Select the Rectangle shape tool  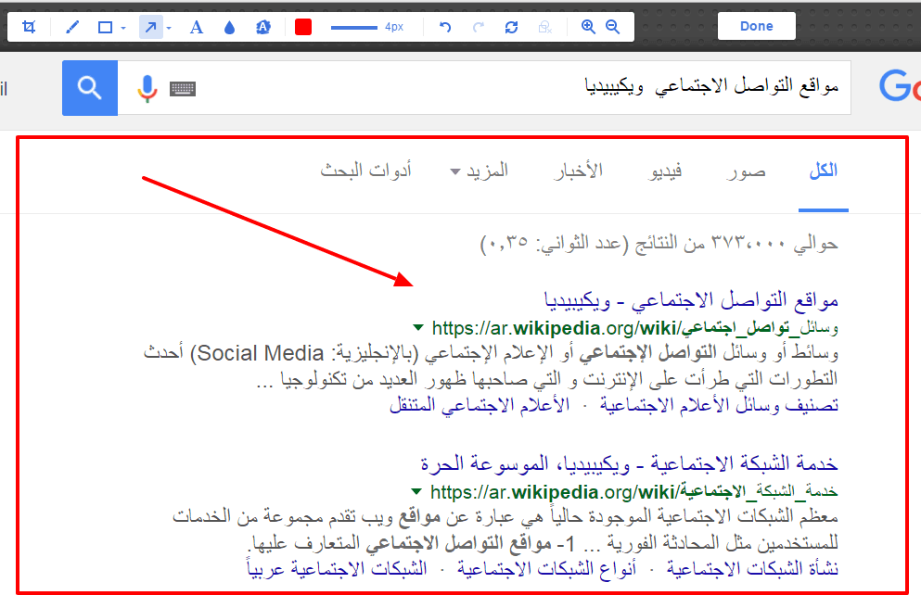click(x=105, y=27)
